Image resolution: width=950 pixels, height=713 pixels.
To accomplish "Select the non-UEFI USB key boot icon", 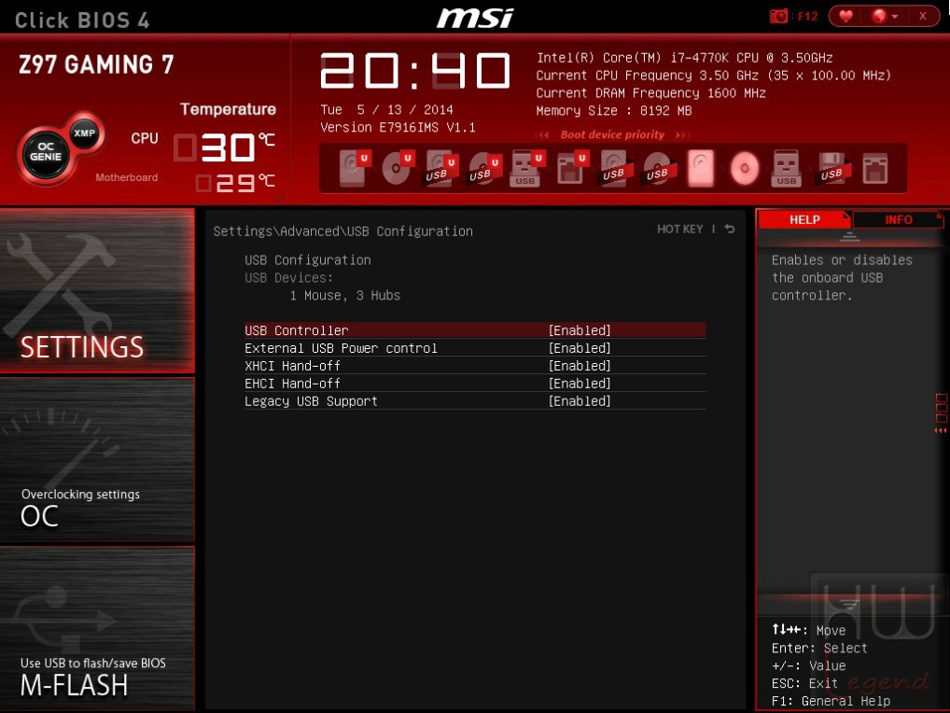I will click(787, 168).
